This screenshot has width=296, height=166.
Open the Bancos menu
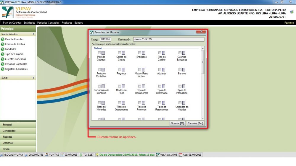(78, 23)
